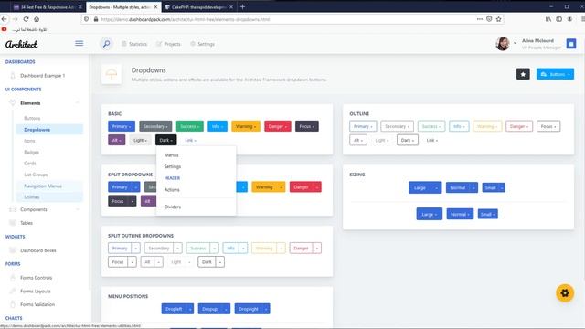Open the Basic Warning dropdown button

(246, 126)
